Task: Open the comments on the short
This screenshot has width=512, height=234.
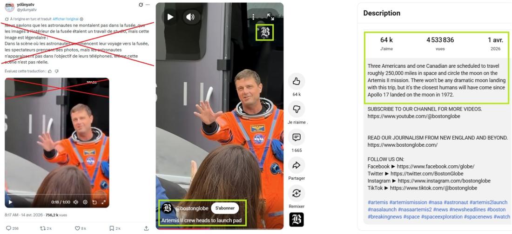Action: [296, 137]
